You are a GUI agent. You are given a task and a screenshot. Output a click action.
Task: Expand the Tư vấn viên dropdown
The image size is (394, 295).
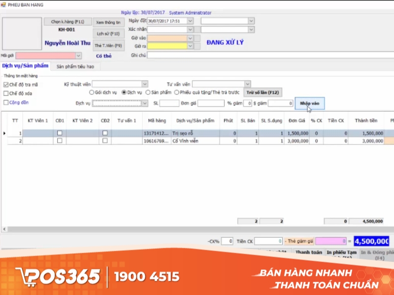pos(248,84)
